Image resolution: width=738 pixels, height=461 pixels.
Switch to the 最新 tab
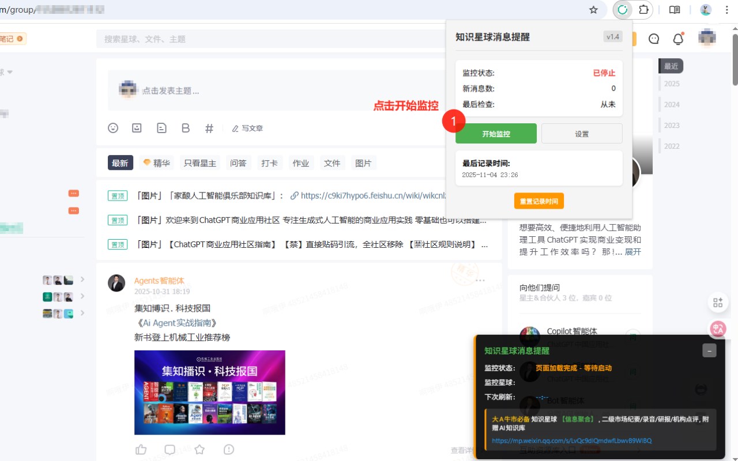120,163
